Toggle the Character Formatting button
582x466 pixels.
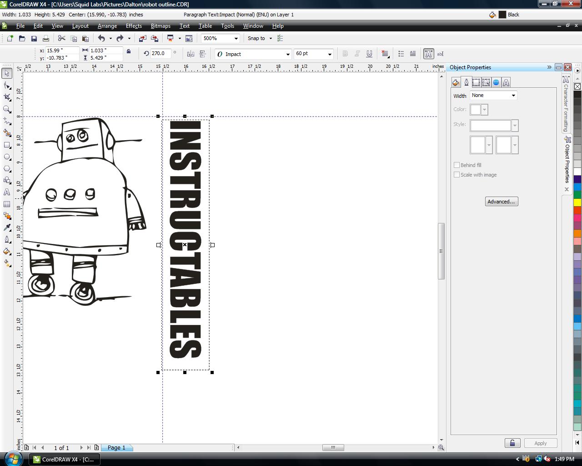click(x=428, y=54)
